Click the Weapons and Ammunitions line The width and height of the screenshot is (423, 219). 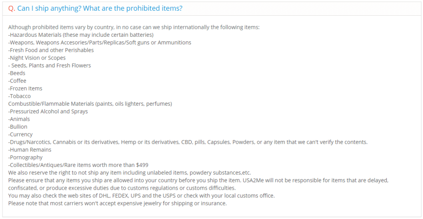(x=100, y=43)
